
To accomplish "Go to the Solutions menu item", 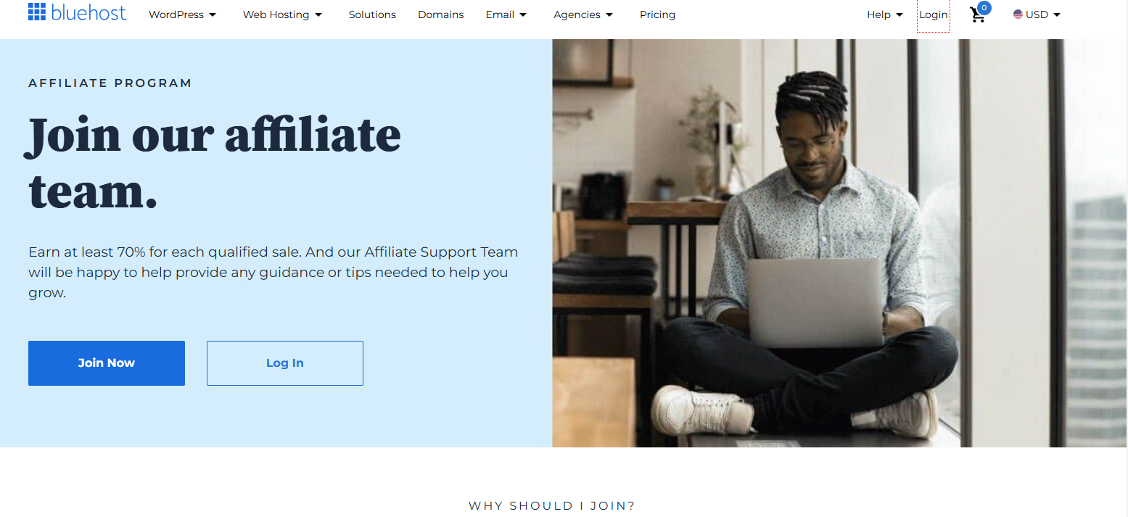I will (372, 15).
